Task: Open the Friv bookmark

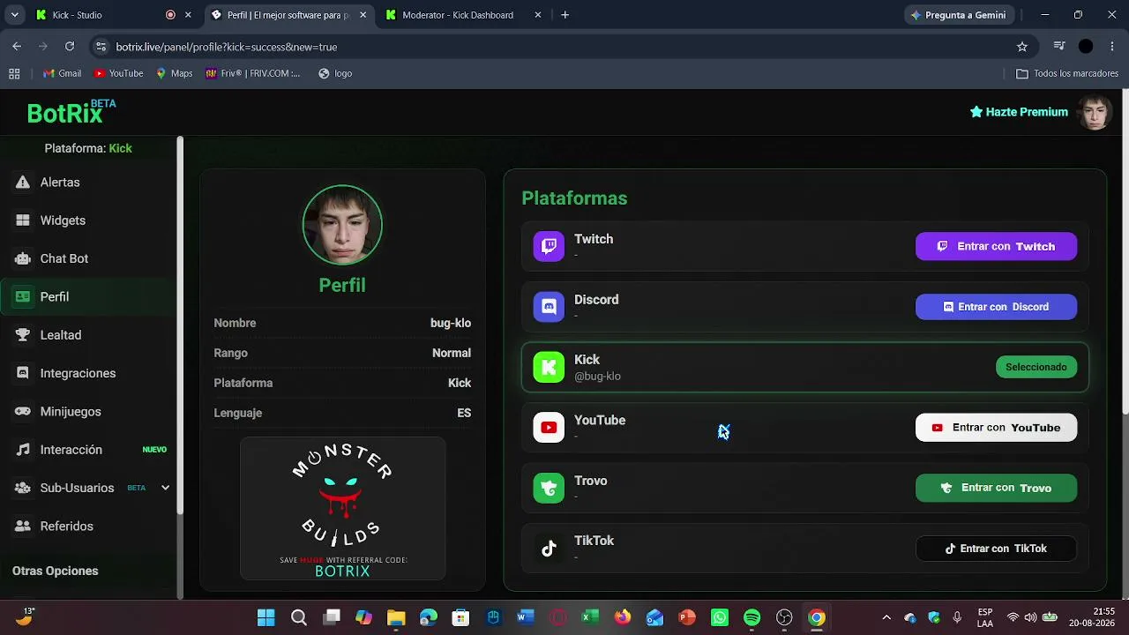Action: coord(253,73)
